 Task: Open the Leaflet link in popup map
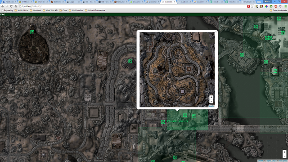[x=211, y=106]
